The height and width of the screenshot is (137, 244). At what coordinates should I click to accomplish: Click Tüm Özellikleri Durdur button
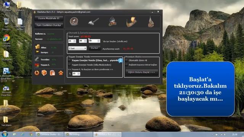pos(49,25)
